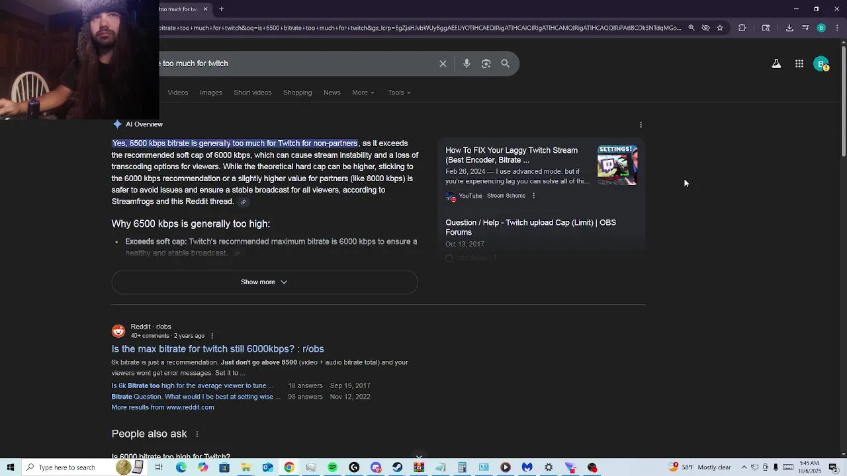The height and width of the screenshot is (476, 847).
Task: Open the Google apps grid
Action: [799, 64]
